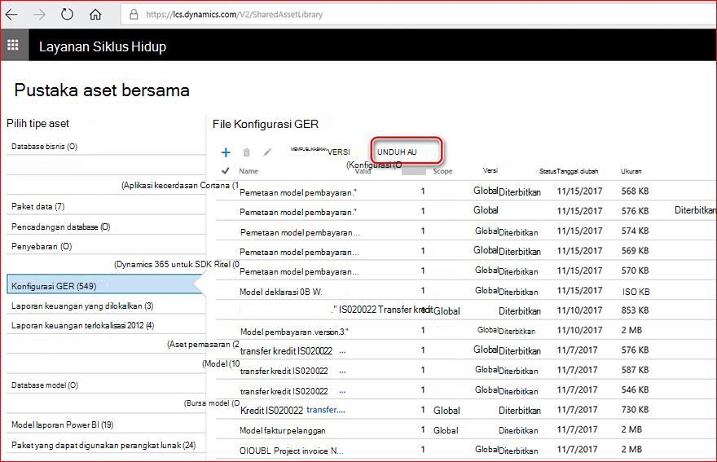
Task: Select Paket data (7) asset type
Action: 106,206
